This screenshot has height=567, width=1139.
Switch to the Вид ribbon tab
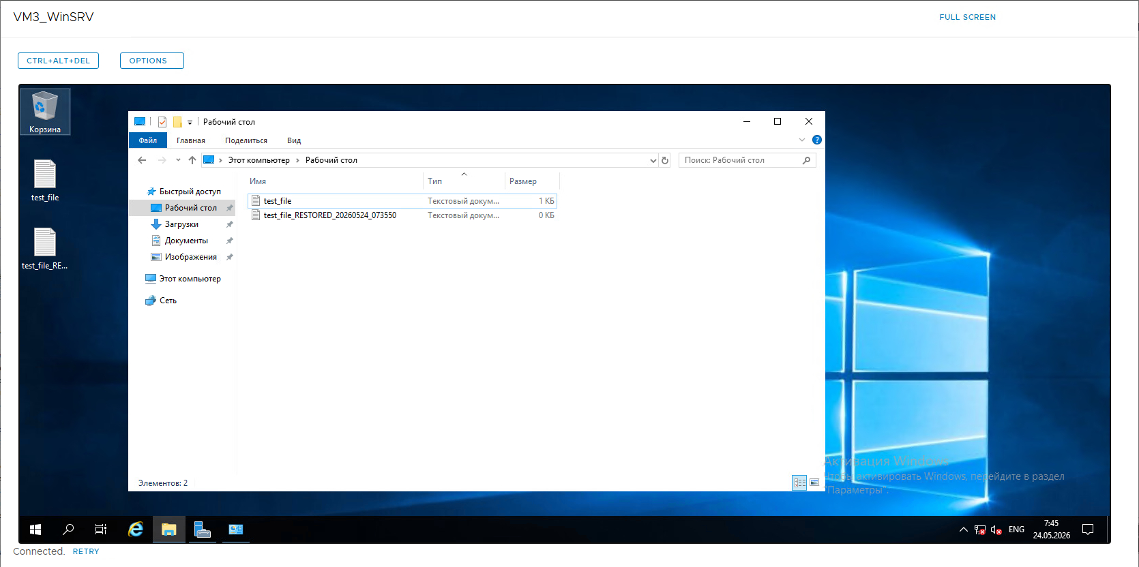pos(294,140)
